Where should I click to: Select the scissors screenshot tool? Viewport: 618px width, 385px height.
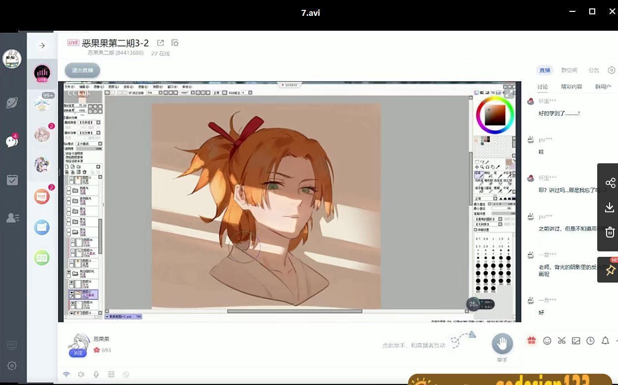point(562,340)
